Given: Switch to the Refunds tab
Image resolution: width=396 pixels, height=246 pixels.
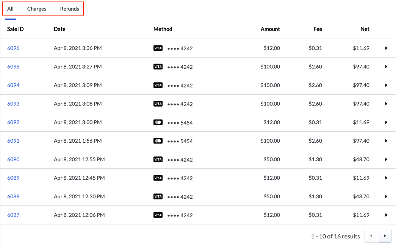Looking at the screenshot, I should (x=70, y=9).
